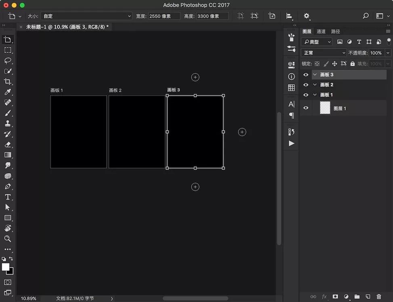Select the Eyedropper tool
This screenshot has height=302, width=393.
(8, 92)
